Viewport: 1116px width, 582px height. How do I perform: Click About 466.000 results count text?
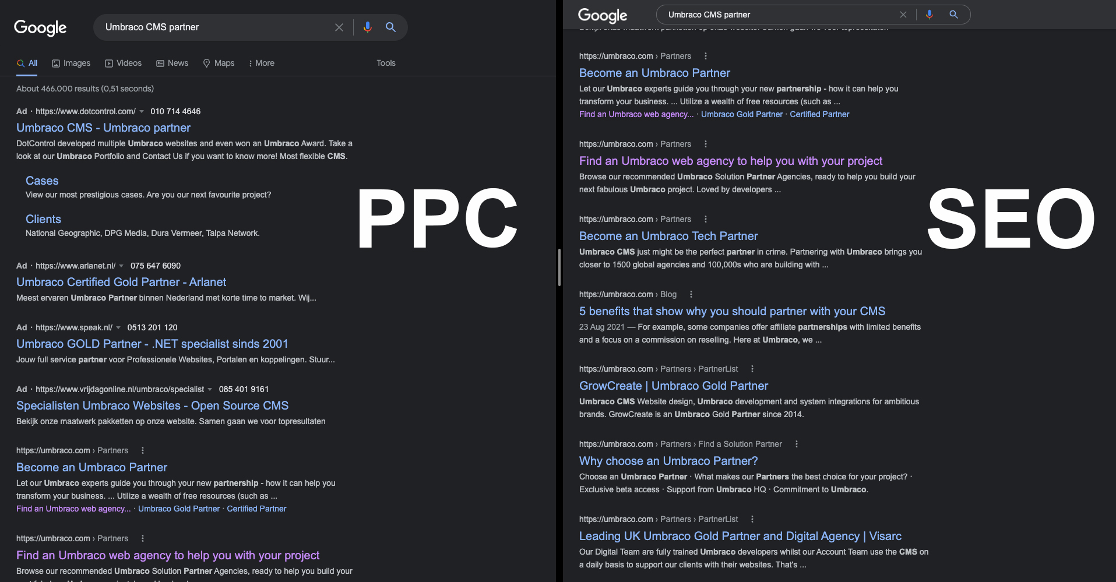85,89
